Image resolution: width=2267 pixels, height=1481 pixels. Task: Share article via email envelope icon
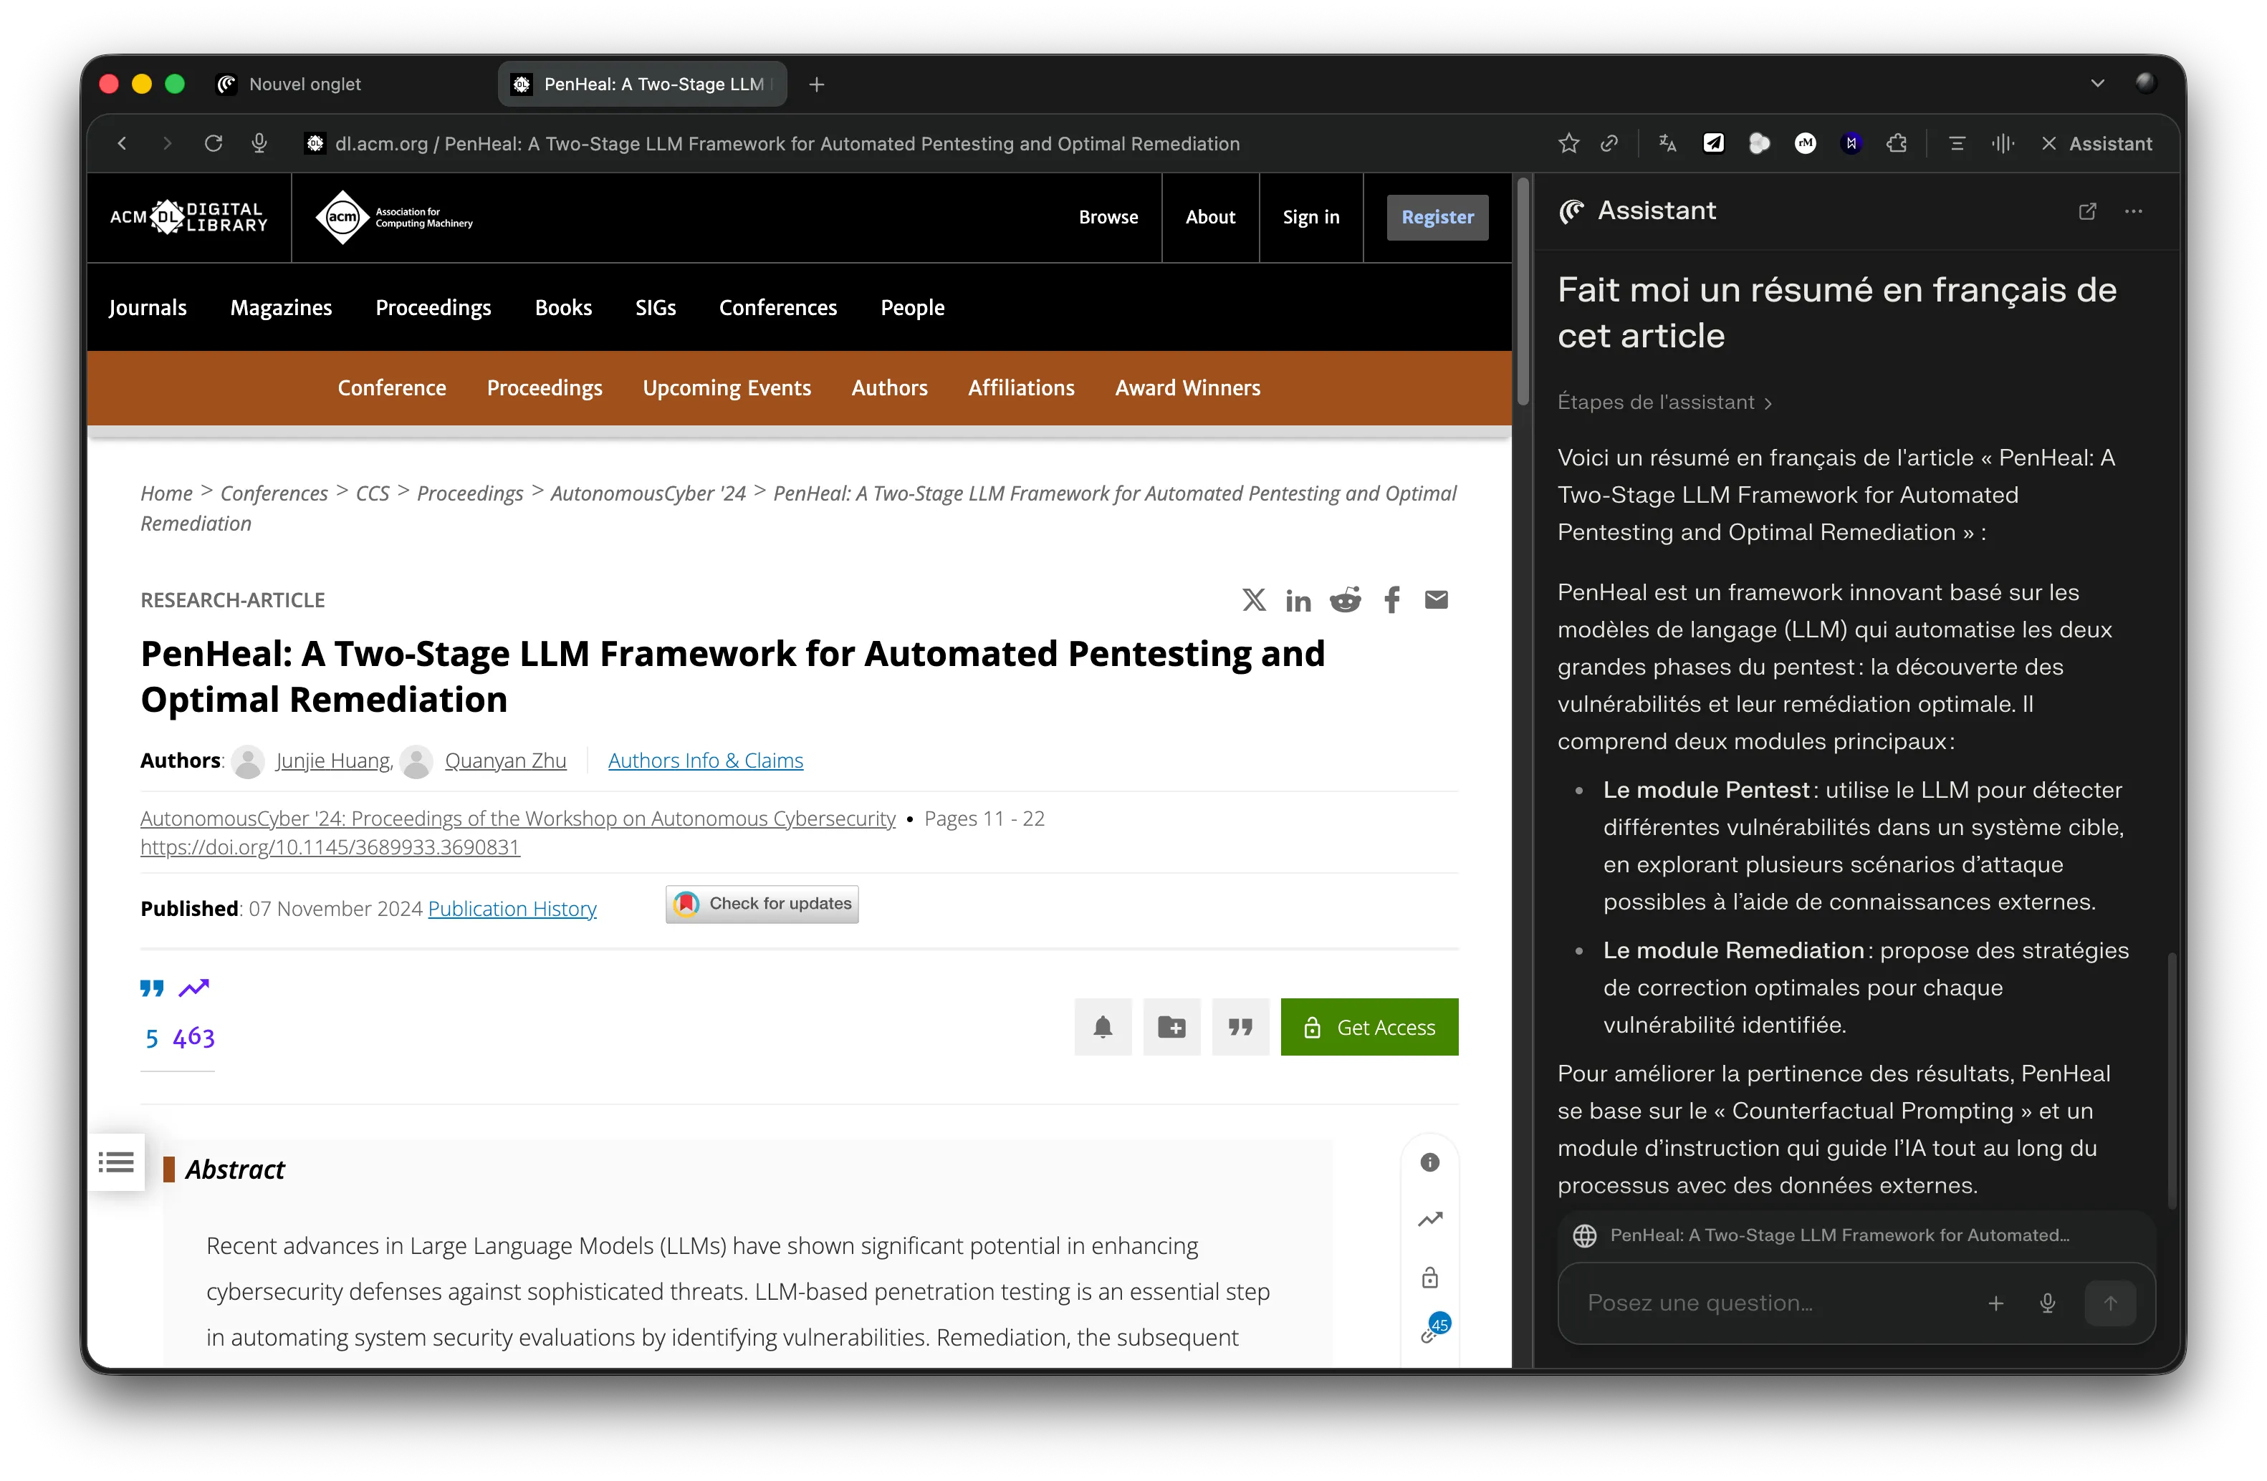point(1435,599)
